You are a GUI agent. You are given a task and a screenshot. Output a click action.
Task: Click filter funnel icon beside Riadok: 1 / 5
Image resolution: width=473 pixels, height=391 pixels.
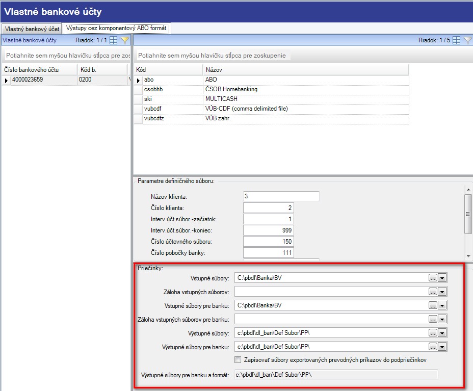point(467,40)
